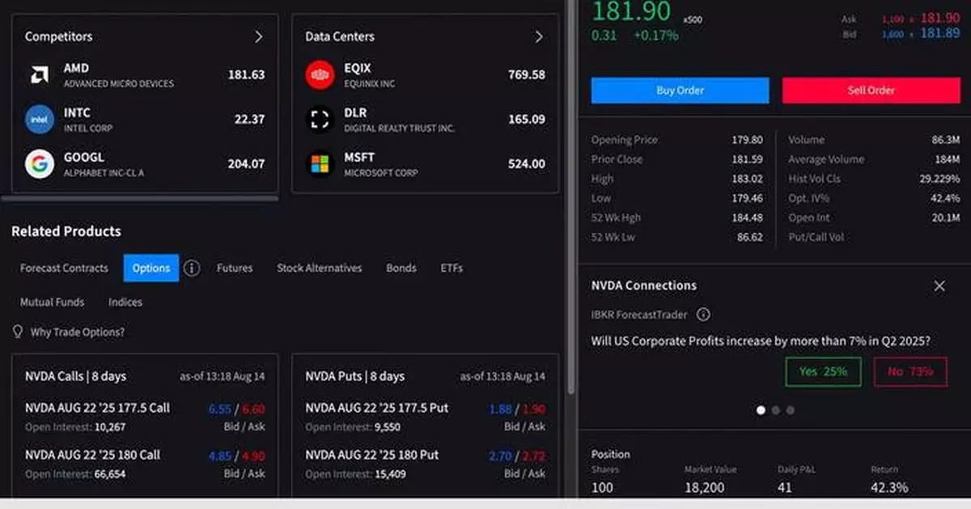Expand the Data Centers panel chevron

coord(539,36)
